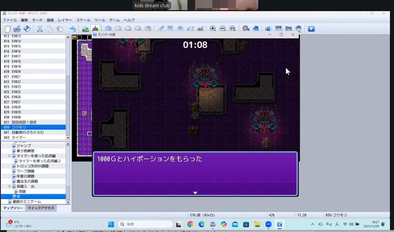Click the Windows Start button
Image resolution: width=394 pixels, height=232 pixels.
(110, 224)
